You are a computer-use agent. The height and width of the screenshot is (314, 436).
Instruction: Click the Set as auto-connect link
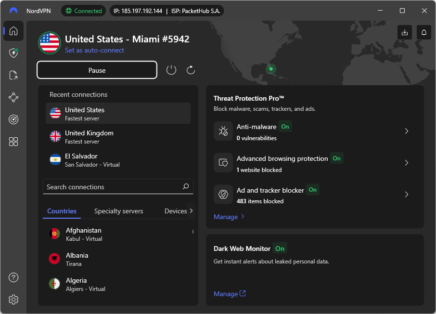coord(94,50)
